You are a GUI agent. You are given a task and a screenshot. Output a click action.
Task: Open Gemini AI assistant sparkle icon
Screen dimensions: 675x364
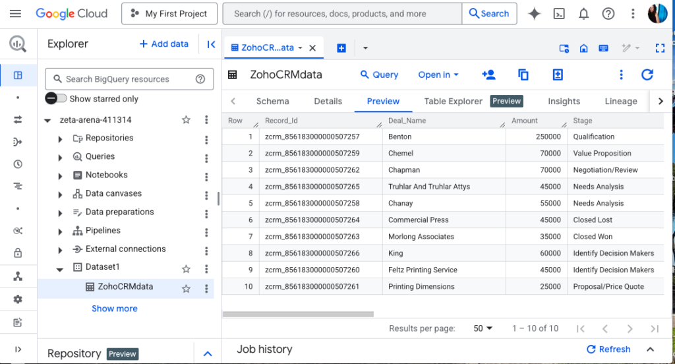pyautogui.click(x=534, y=14)
